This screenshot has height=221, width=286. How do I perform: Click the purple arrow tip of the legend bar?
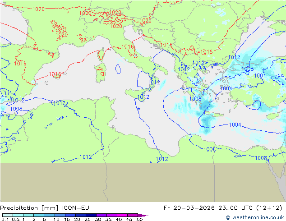(143, 215)
